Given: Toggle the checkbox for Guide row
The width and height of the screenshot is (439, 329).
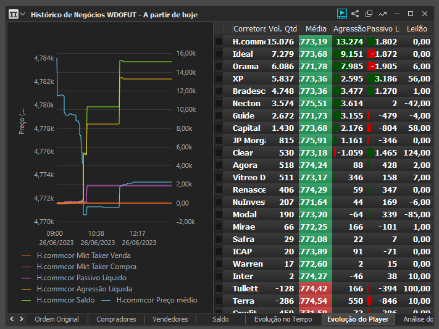Looking at the screenshot, I should point(219,115).
